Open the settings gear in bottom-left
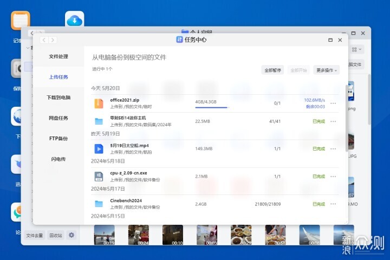Viewport: 390px width, 260px height. [71, 236]
